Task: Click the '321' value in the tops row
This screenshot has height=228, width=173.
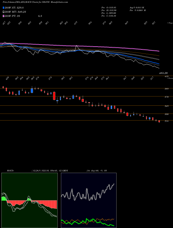Action: pos(154,23)
